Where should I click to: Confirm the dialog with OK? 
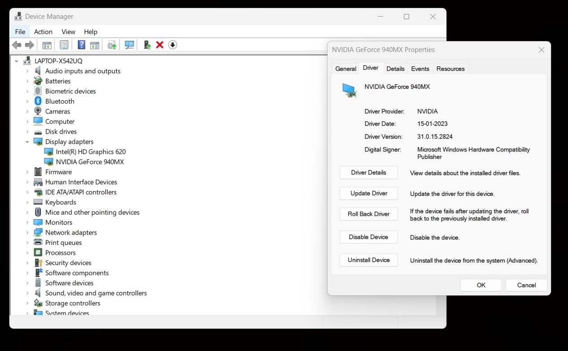click(x=481, y=285)
